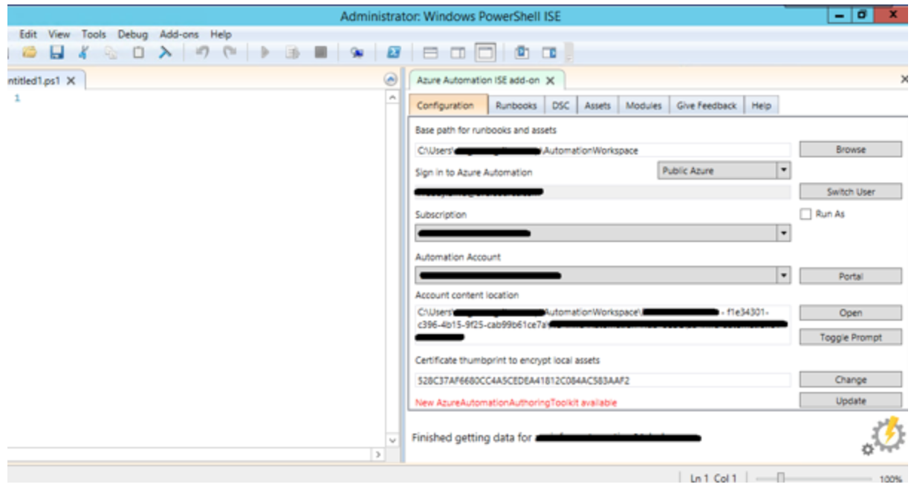The height and width of the screenshot is (490, 914).
Task: Collapse script pane with round chevron button
Action: tap(392, 79)
